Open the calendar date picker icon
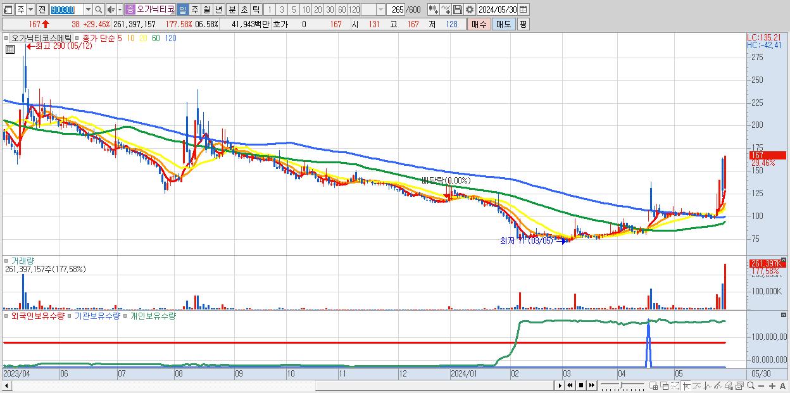Viewport: 790px width, 393px height. [523, 9]
